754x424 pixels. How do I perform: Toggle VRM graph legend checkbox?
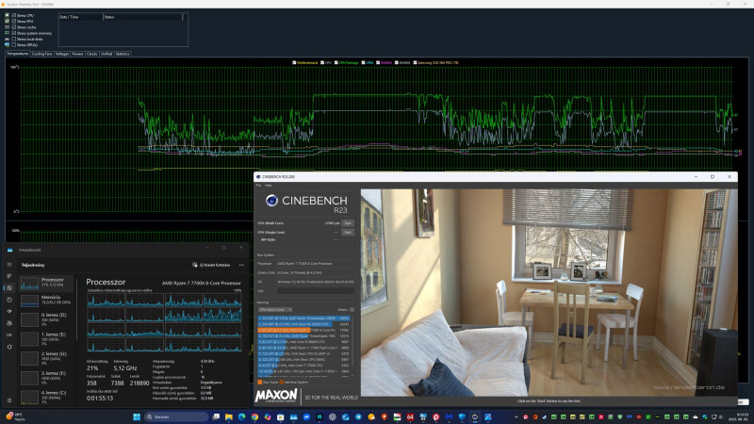pyautogui.click(x=364, y=62)
